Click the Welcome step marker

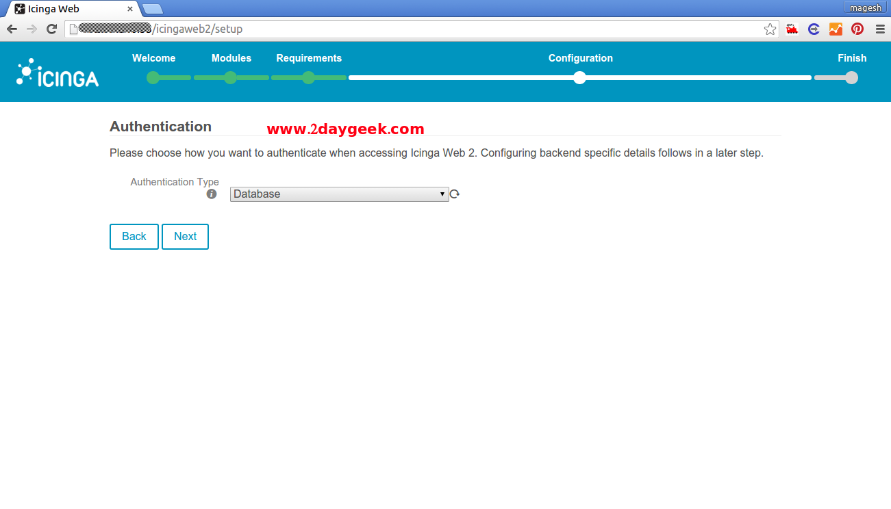(153, 77)
